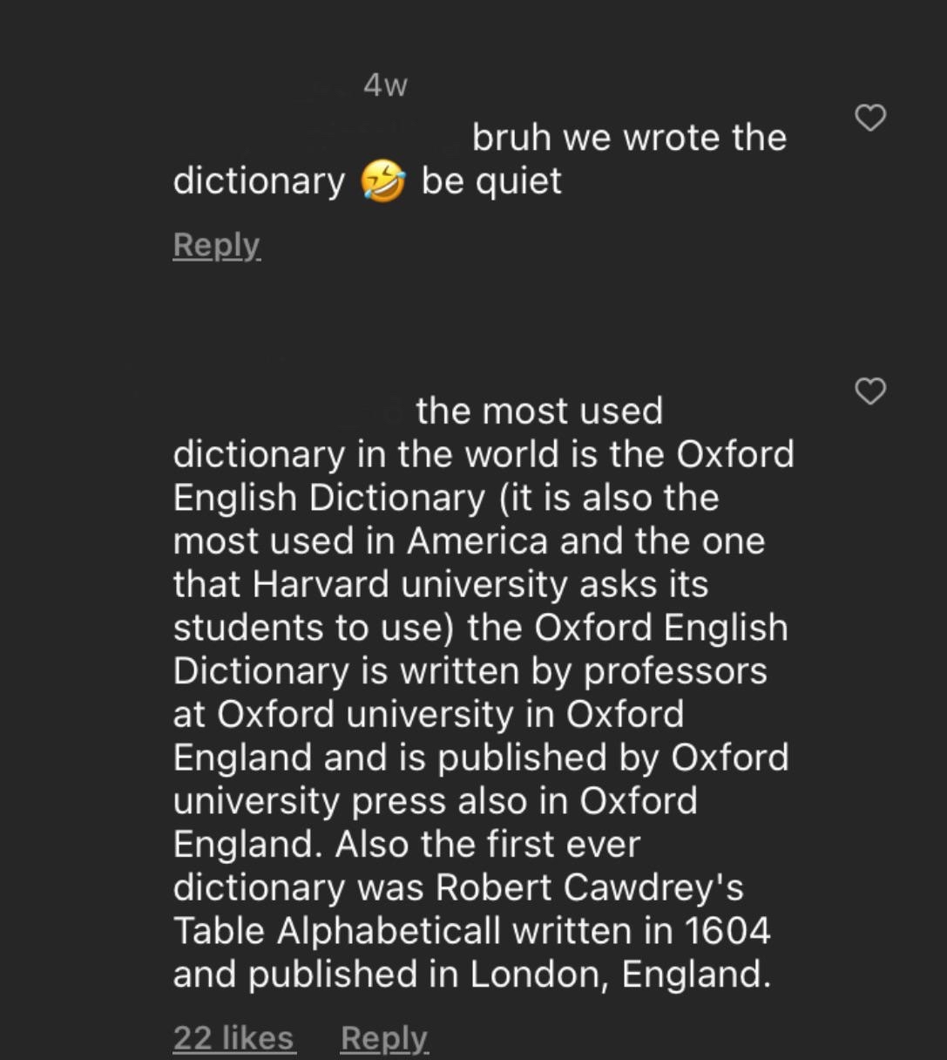Screen dimensions: 947x1060
Task: Click "London, England." at comment end
Action: 620,974
